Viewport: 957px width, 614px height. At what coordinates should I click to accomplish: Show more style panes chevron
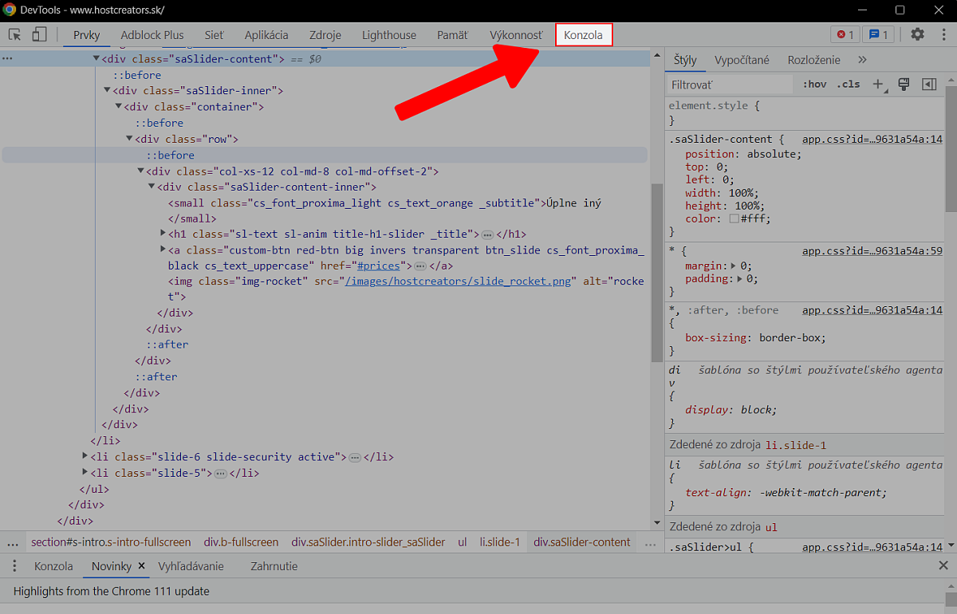tap(863, 60)
